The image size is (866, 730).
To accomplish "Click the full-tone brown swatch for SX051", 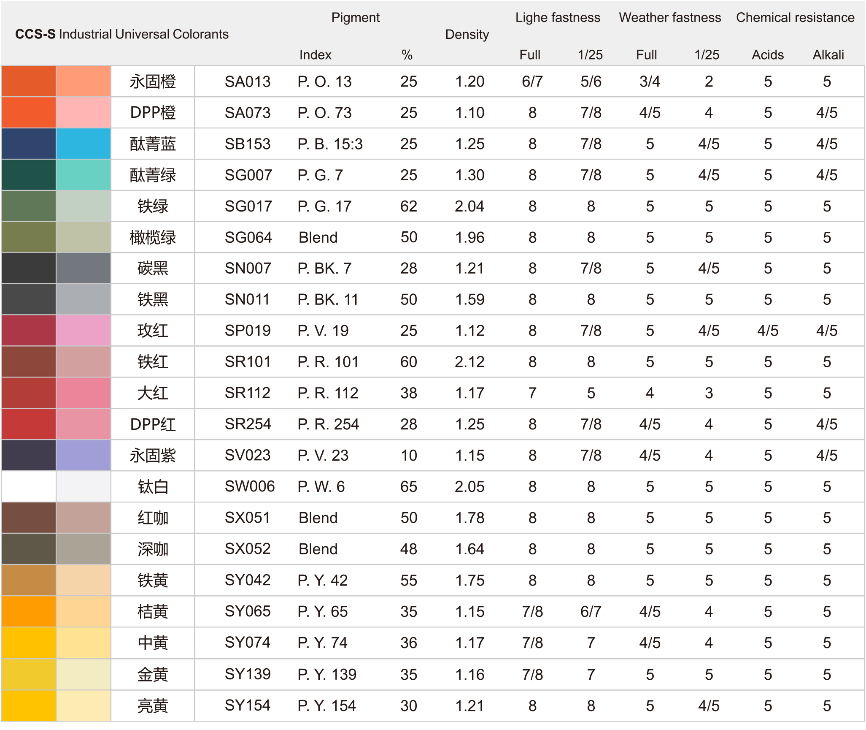I will coord(29,518).
